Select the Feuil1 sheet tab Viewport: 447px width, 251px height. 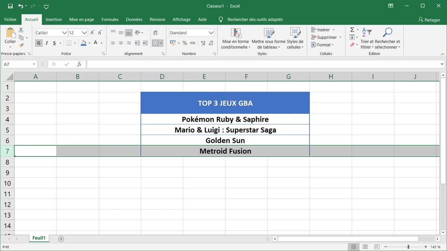[x=39, y=238]
